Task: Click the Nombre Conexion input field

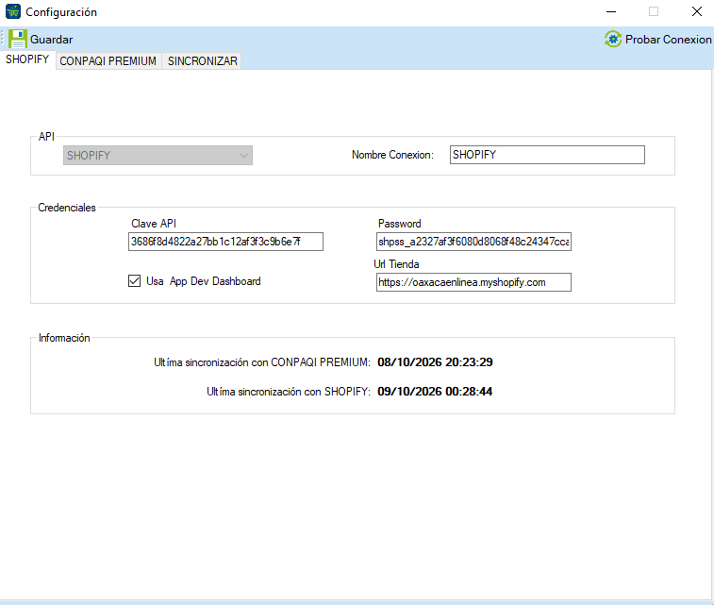Action: click(547, 155)
